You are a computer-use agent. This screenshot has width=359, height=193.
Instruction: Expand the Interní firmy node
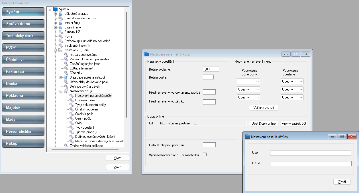point(55,23)
